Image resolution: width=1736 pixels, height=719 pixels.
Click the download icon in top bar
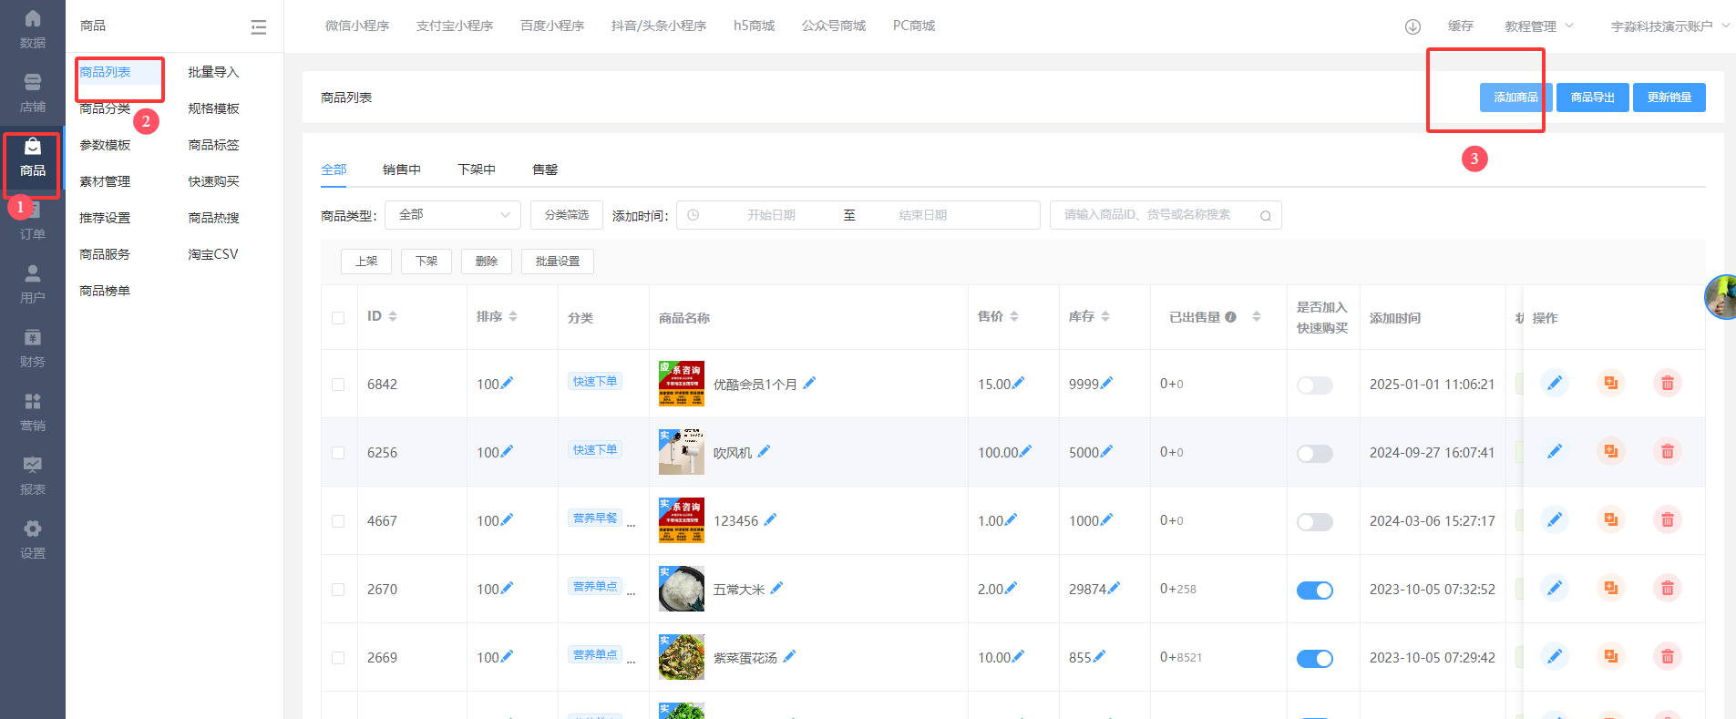click(x=1412, y=26)
